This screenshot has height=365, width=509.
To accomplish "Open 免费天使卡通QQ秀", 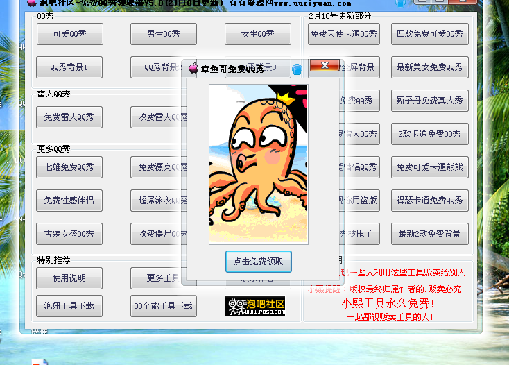I will (344, 34).
